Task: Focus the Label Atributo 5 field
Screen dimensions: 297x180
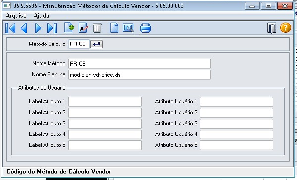Action: click(105, 145)
